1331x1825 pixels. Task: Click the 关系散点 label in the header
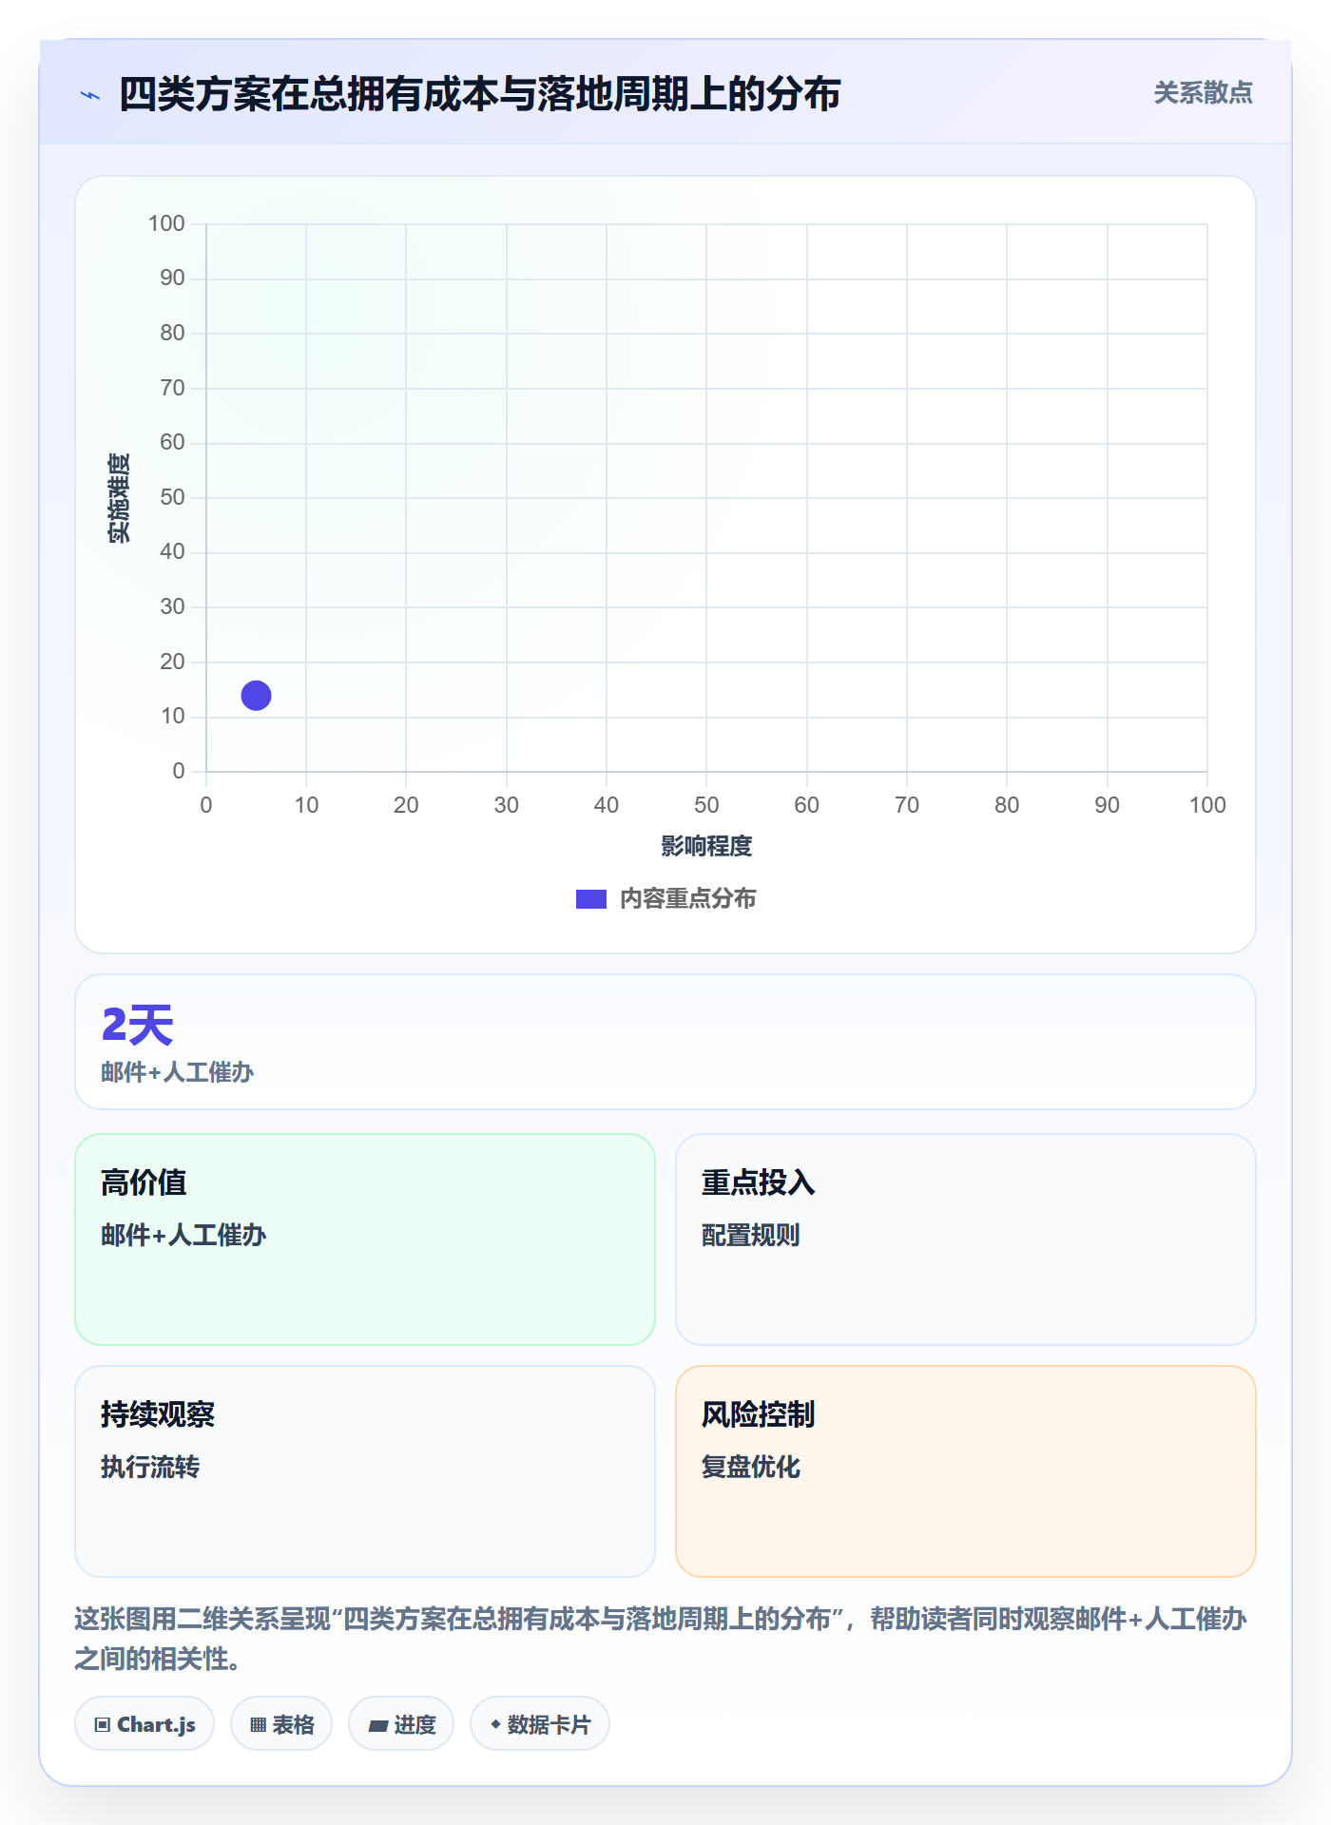click(x=1203, y=93)
